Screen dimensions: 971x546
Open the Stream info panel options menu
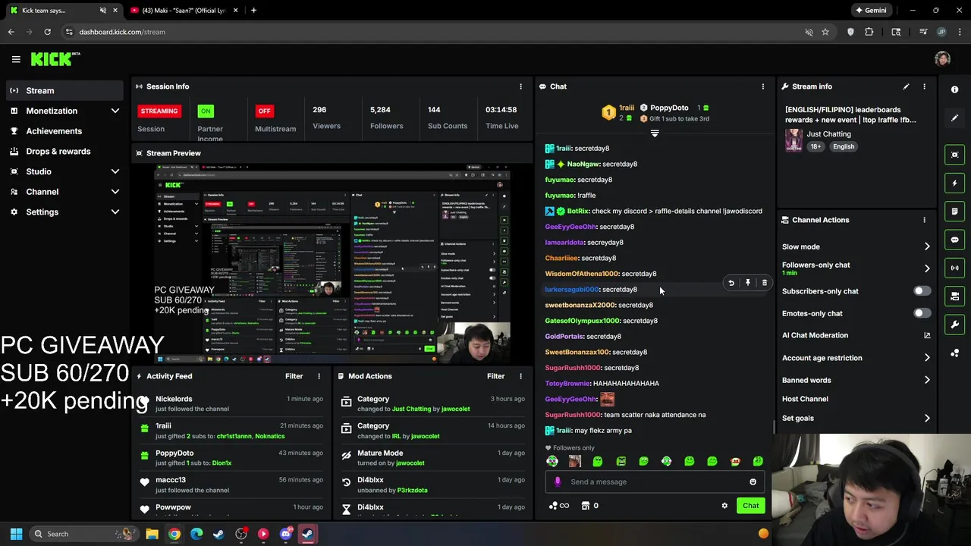tap(924, 86)
